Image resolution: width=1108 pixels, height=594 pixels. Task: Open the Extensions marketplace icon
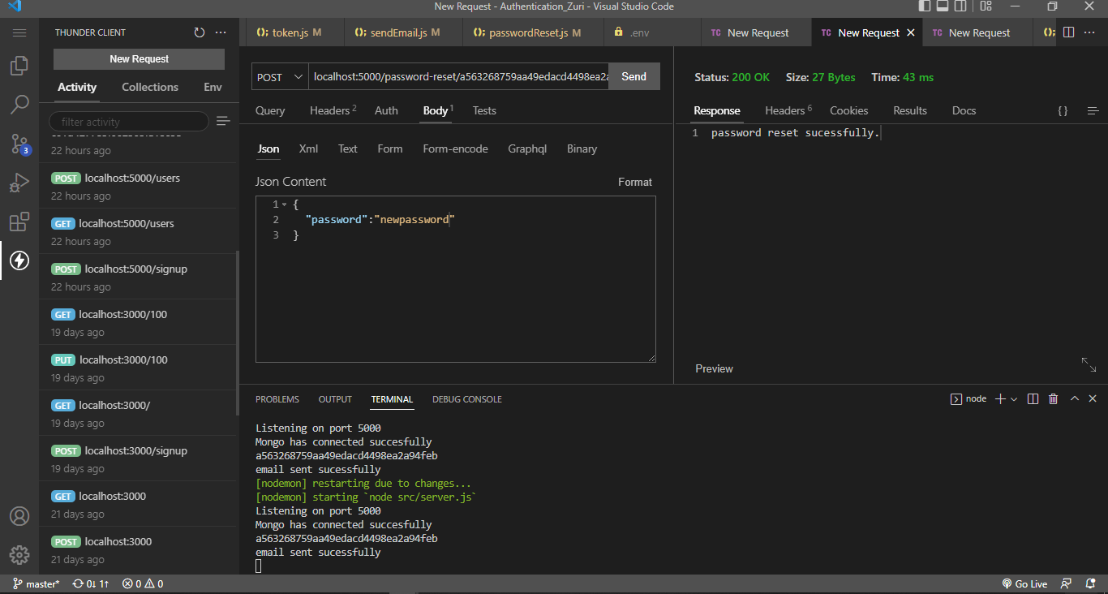pos(19,222)
